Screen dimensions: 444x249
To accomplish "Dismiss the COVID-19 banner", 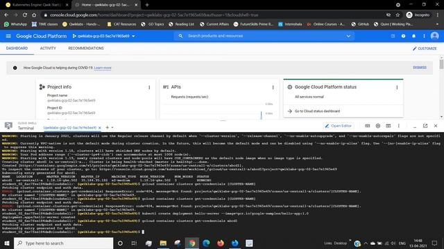I will pyautogui.click(x=420, y=68).
